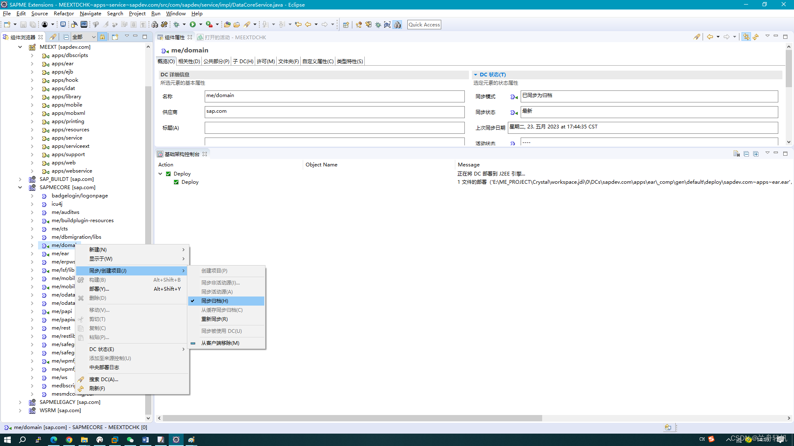Image resolution: width=794 pixels, height=446 pixels.
Task: Toggle the parent Deploy action checkbox
Action: pyautogui.click(x=168, y=174)
